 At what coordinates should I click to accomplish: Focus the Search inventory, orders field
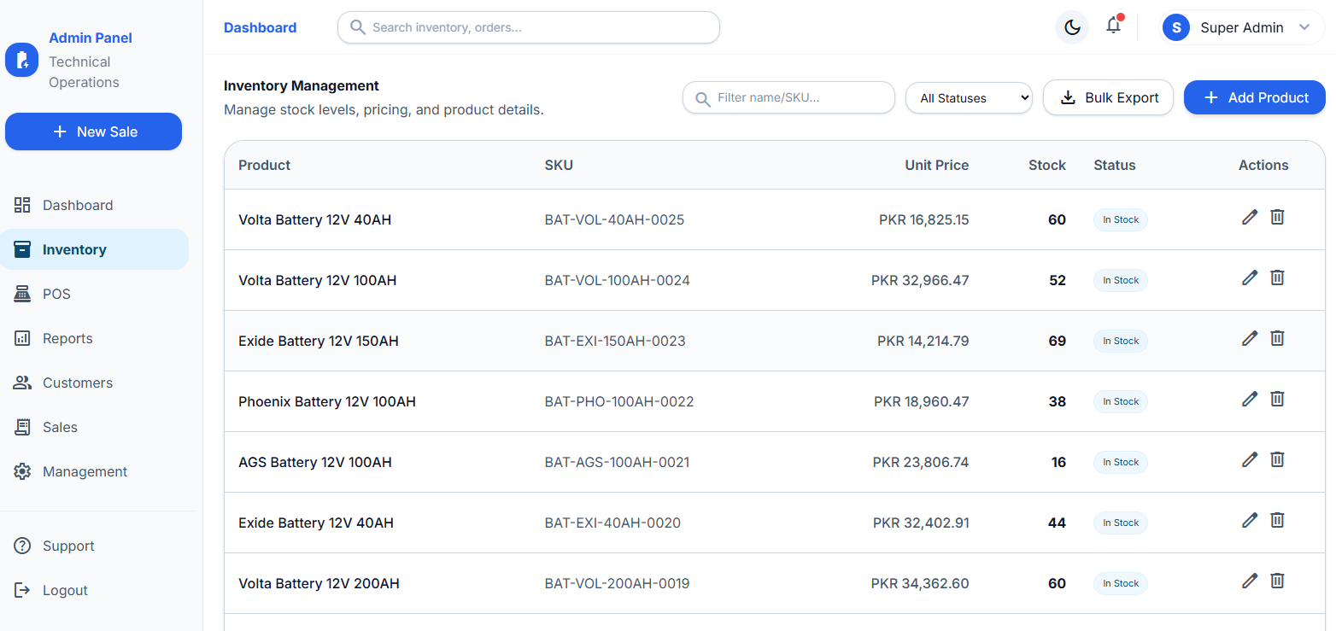click(529, 27)
